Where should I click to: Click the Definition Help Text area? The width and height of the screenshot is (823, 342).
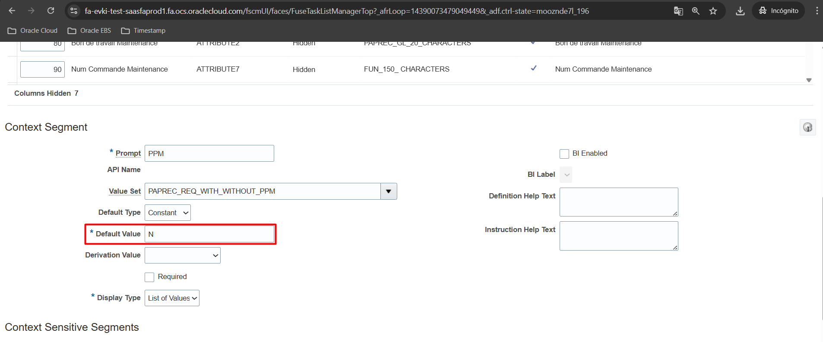point(619,202)
